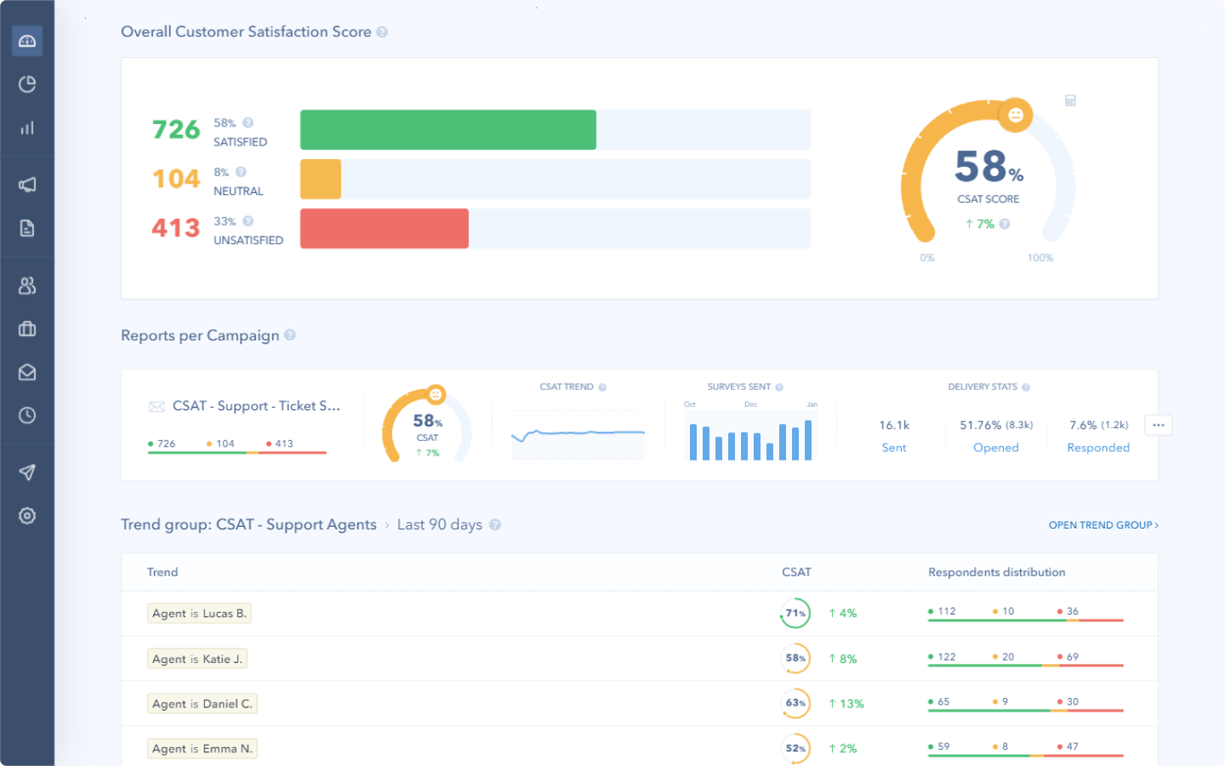Click help icon next to 33% Unsatisfied
Screen dimensions: 1225x766
point(248,221)
